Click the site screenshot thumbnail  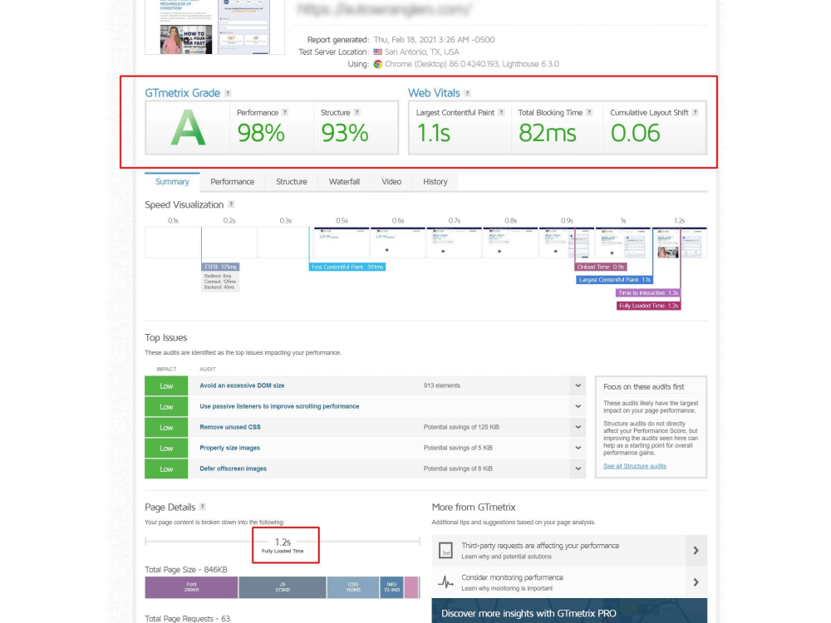pyautogui.click(x=214, y=27)
